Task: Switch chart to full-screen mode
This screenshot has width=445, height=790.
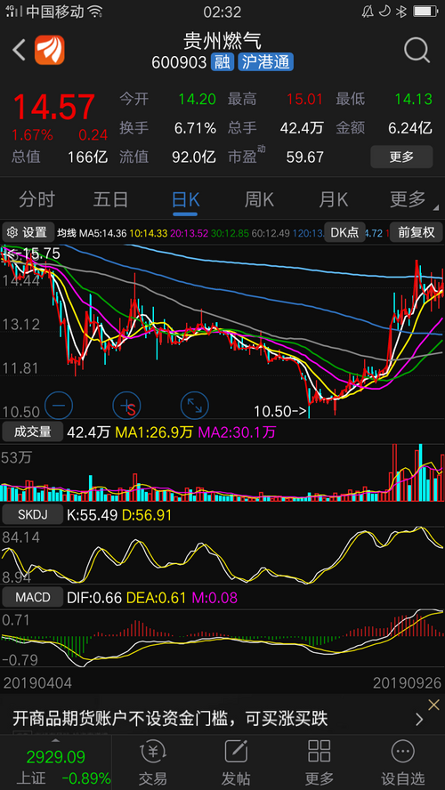Action: click(x=195, y=406)
